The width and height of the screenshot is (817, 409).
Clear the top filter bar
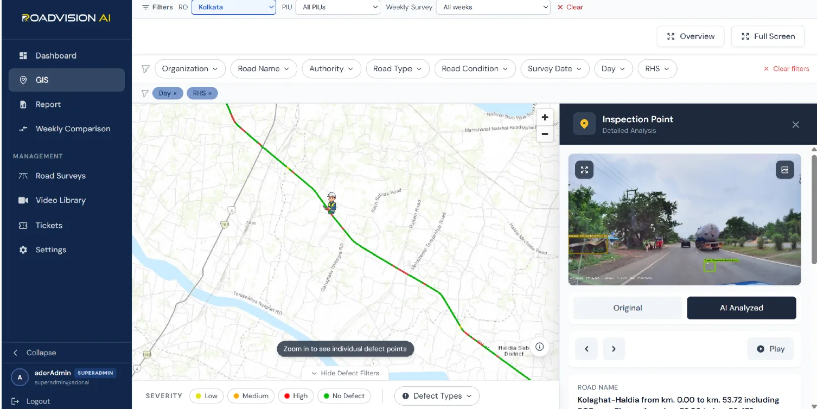click(x=570, y=7)
